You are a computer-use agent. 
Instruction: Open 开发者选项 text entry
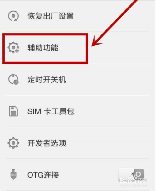tap(47, 143)
